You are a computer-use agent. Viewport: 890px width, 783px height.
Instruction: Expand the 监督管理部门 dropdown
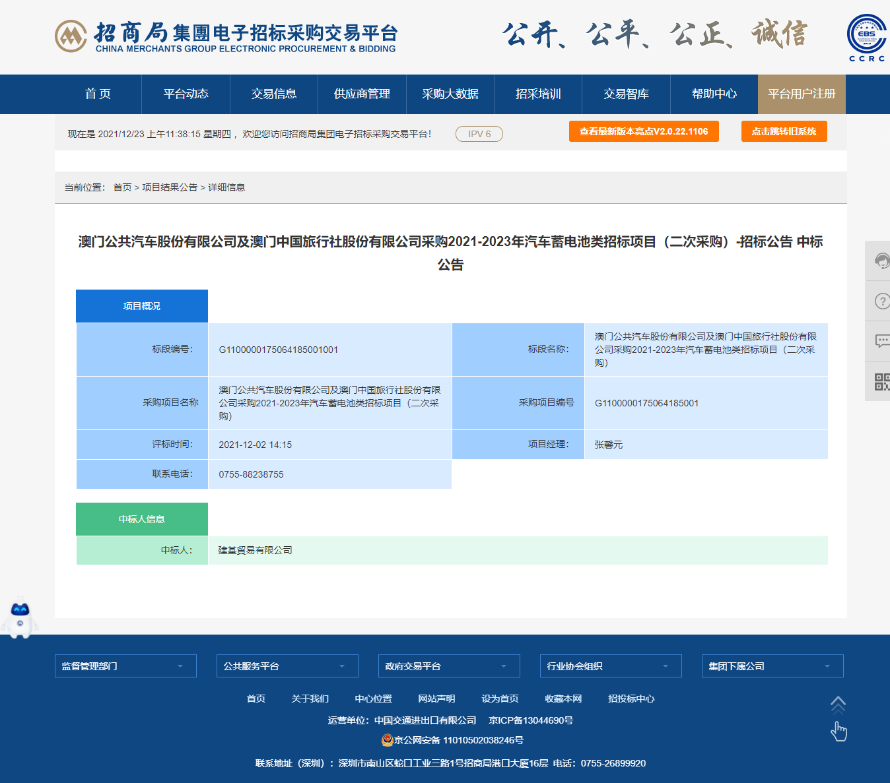pyautogui.click(x=125, y=666)
